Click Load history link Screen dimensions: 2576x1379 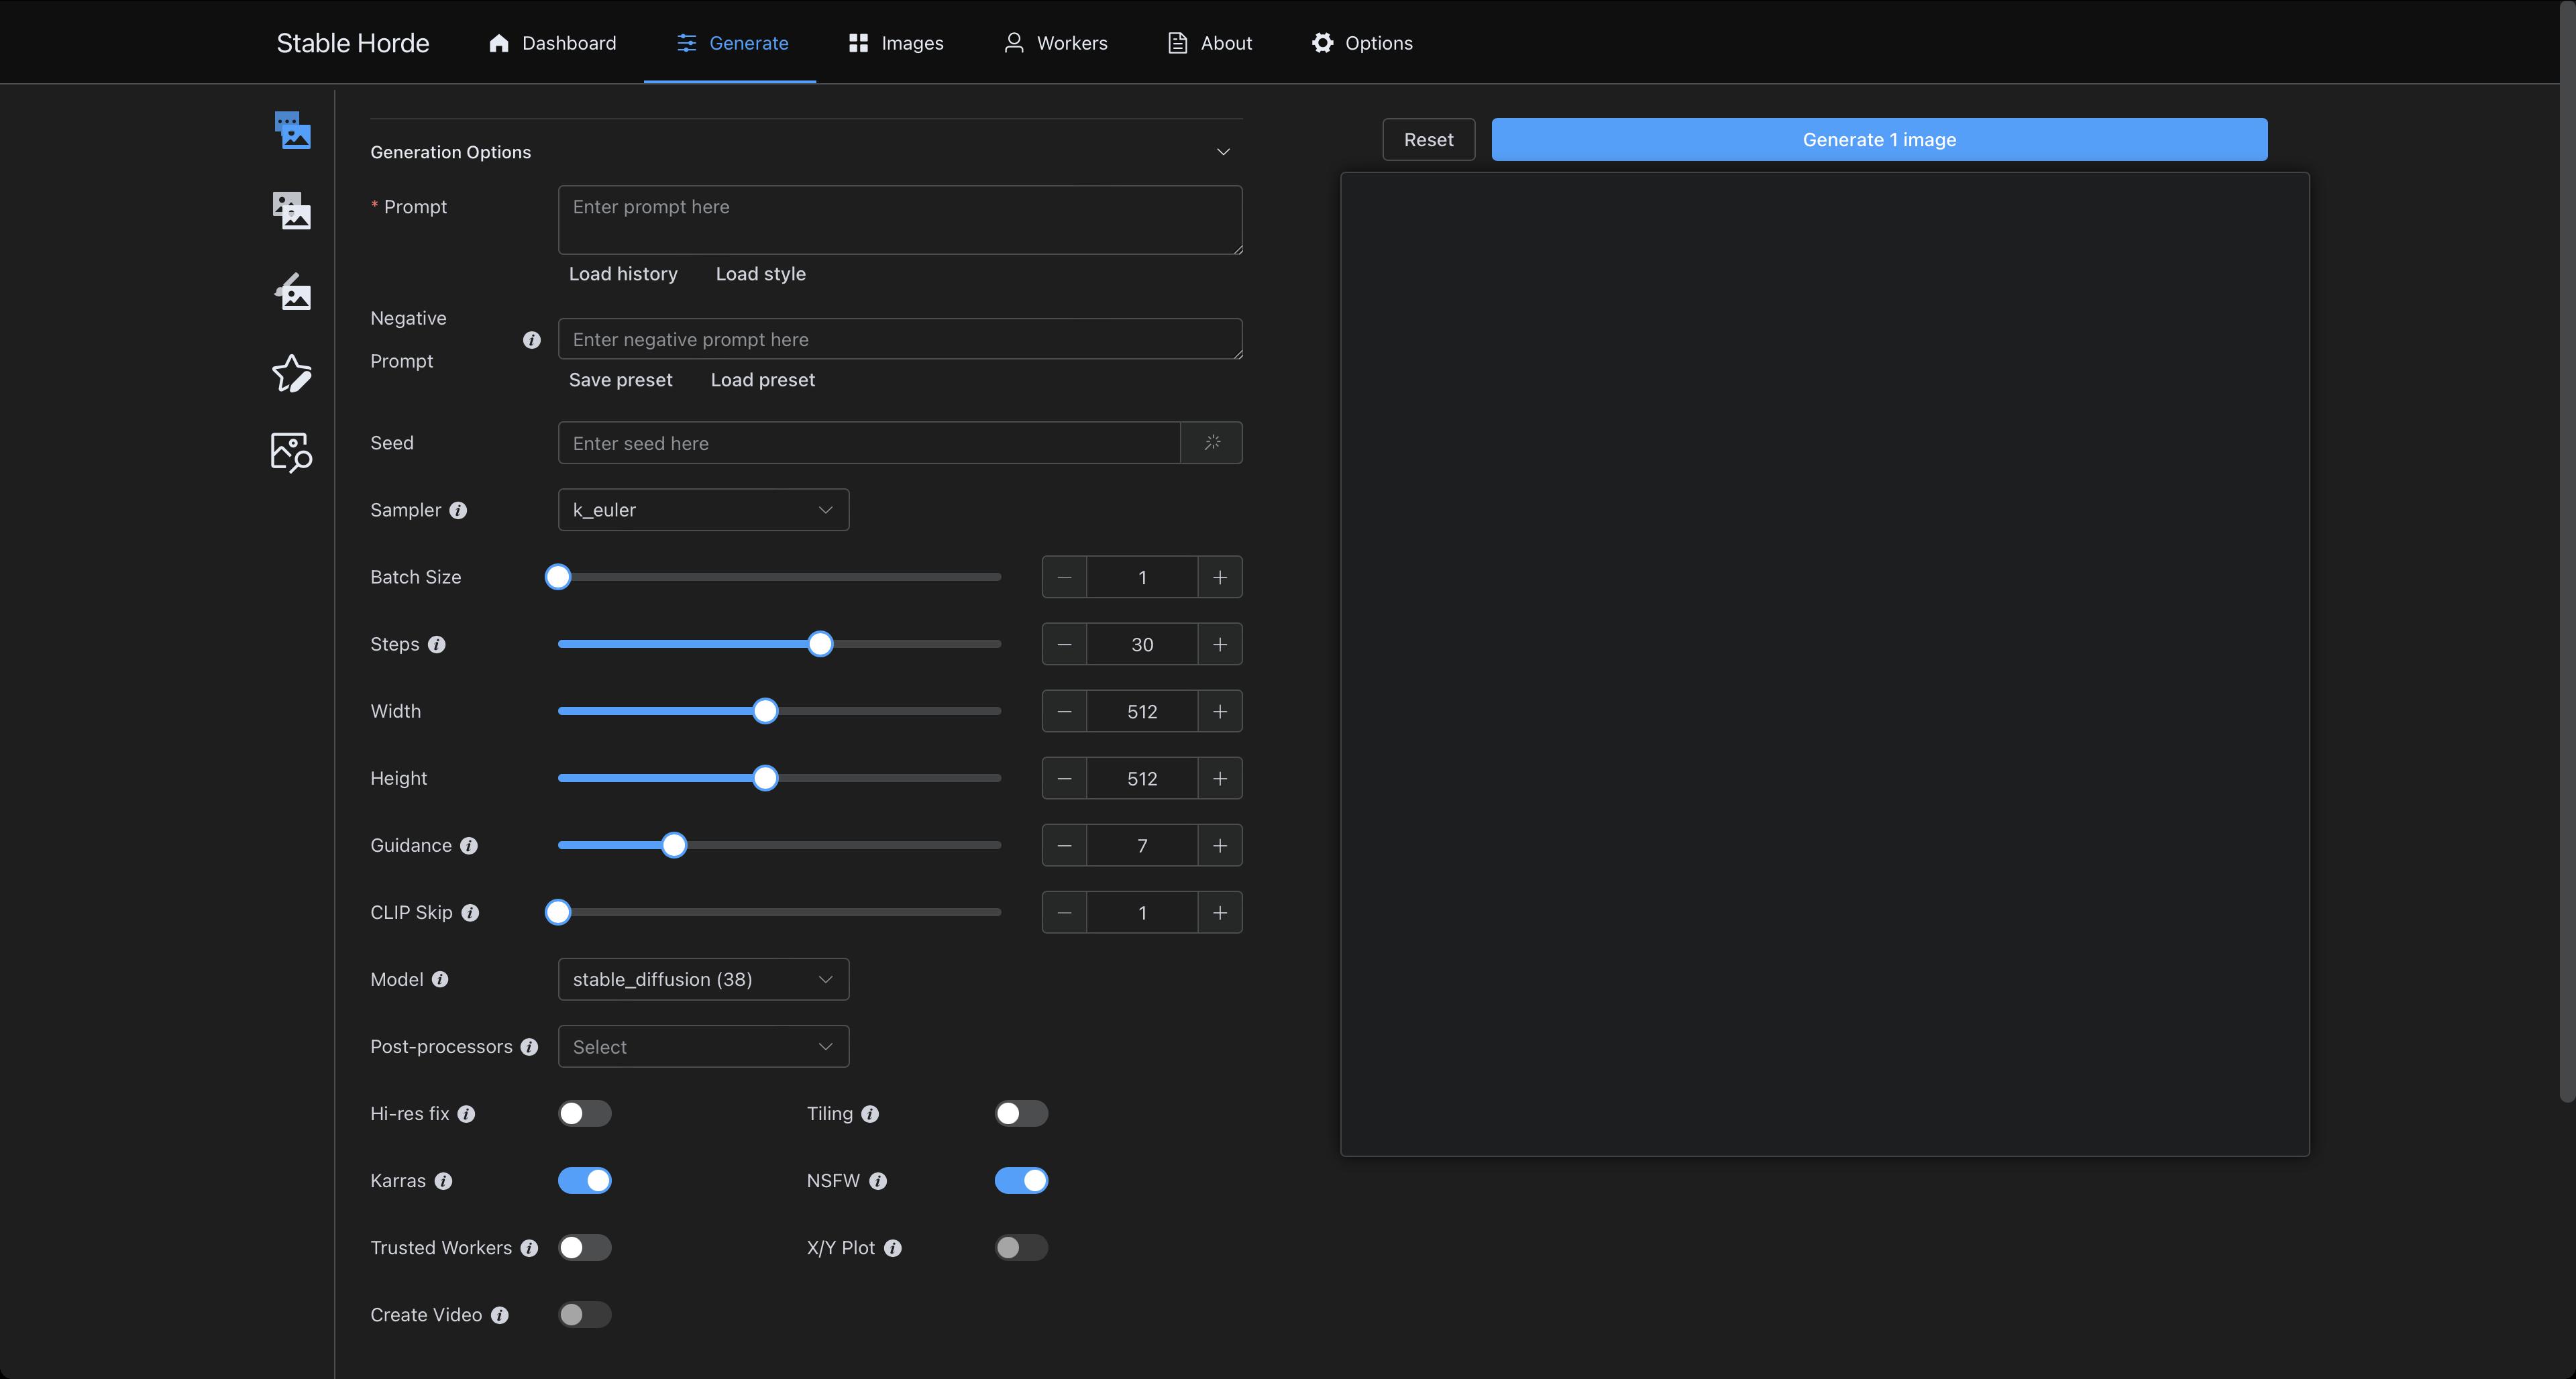pyautogui.click(x=623, y=274)
